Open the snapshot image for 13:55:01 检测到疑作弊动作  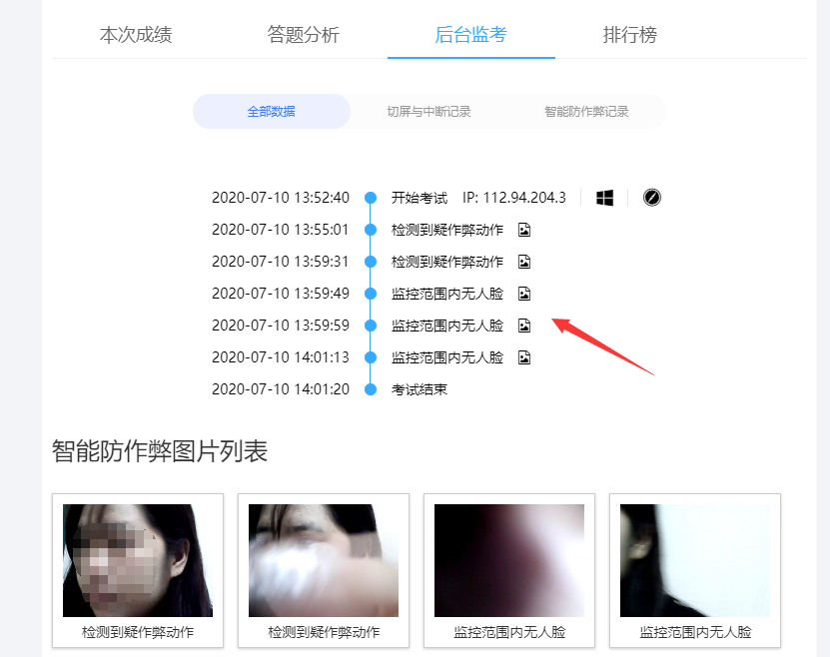point(523,229)
